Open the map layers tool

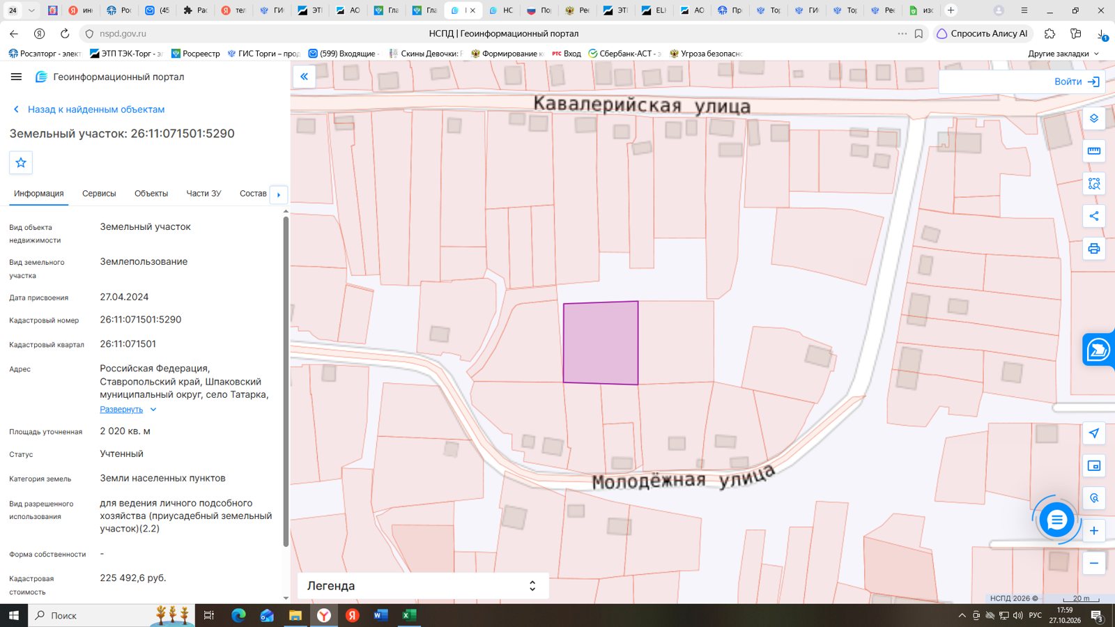(1094, 118)
